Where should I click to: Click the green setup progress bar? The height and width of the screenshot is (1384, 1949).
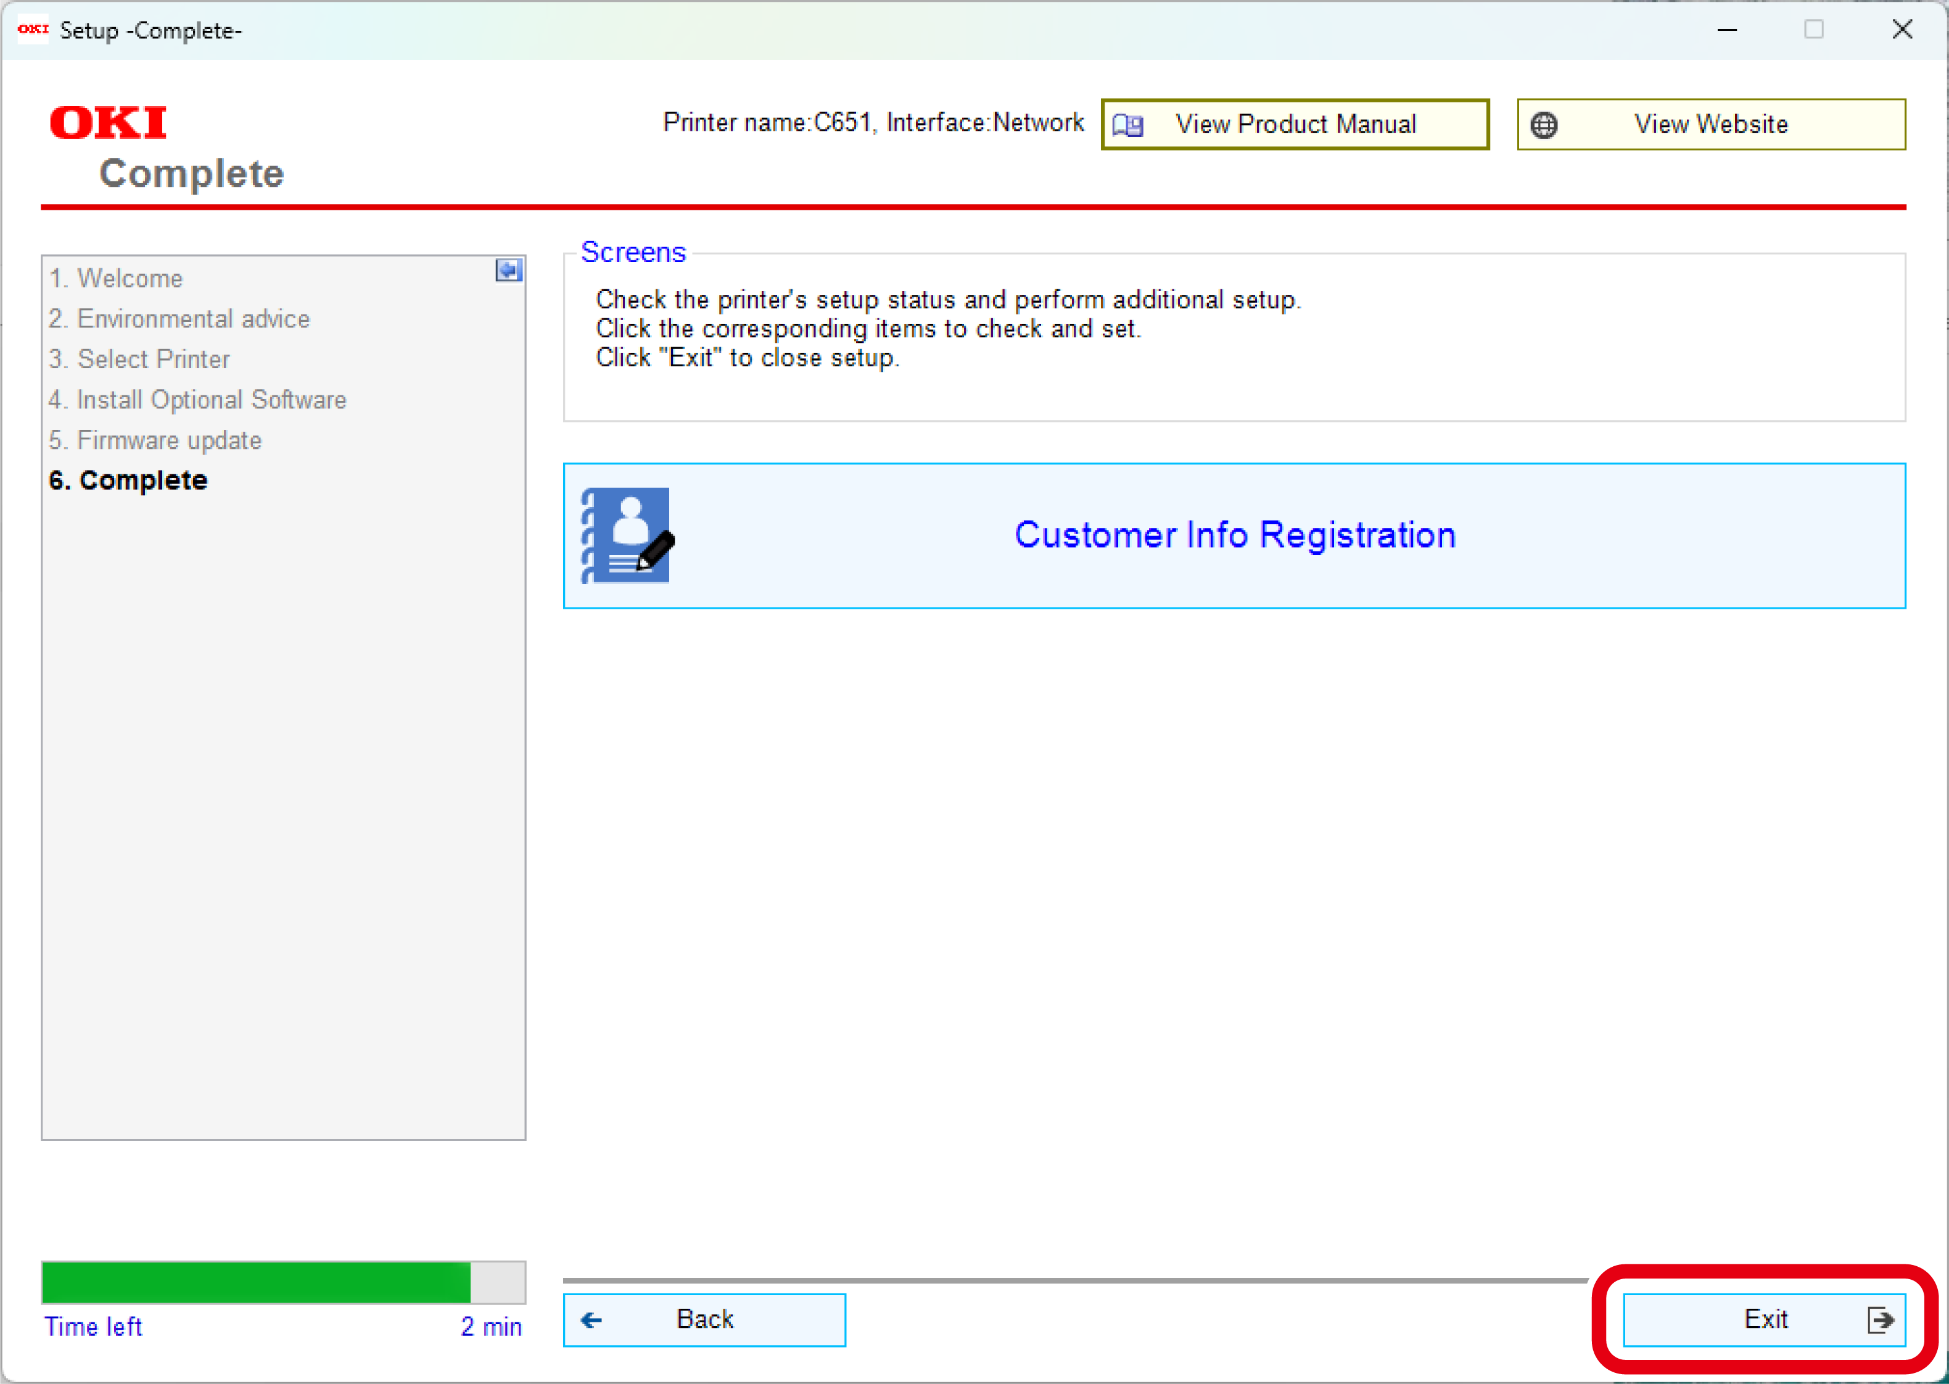point(283,1282)
